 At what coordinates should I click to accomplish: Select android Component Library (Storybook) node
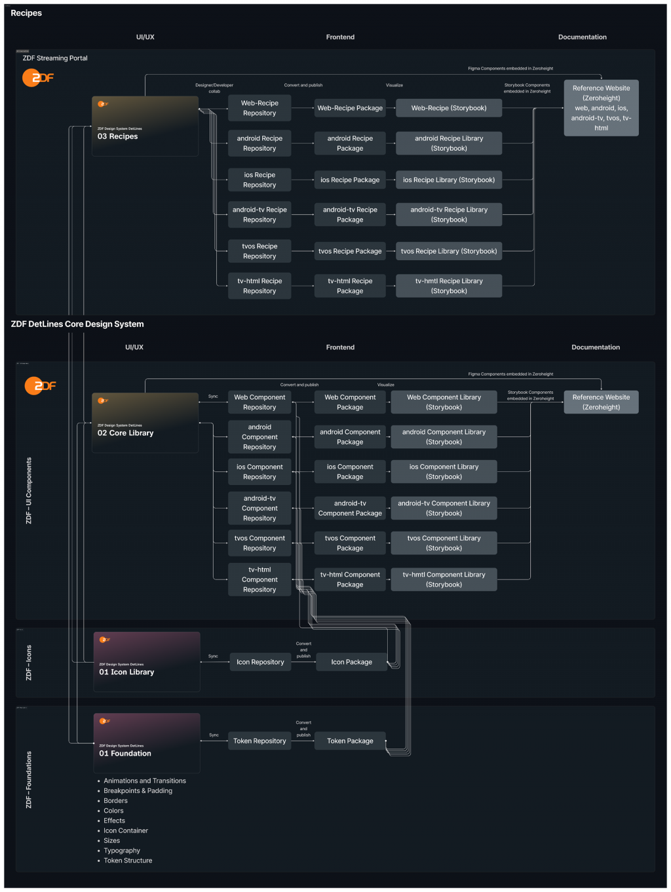point(444,437)
